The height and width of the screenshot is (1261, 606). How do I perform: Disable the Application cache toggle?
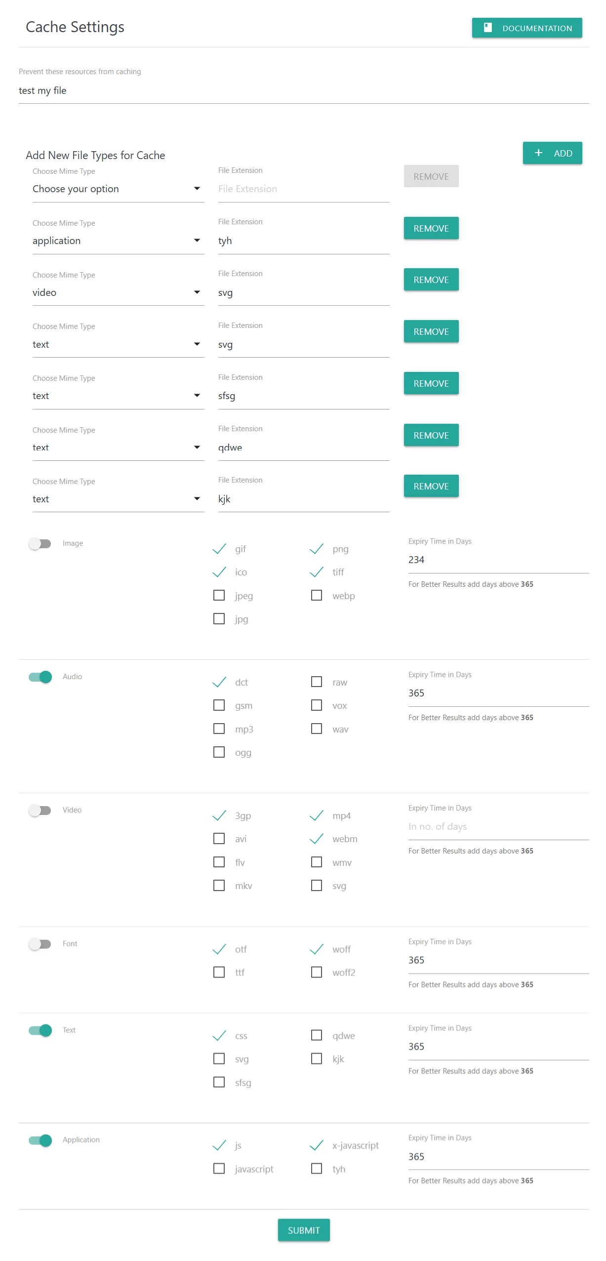tap(40, 1140)
